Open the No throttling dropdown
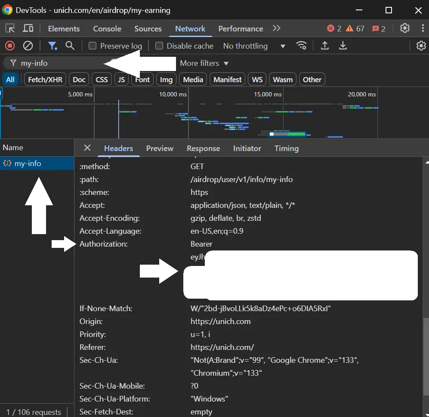The image size is (429, 417). (254, 46)
